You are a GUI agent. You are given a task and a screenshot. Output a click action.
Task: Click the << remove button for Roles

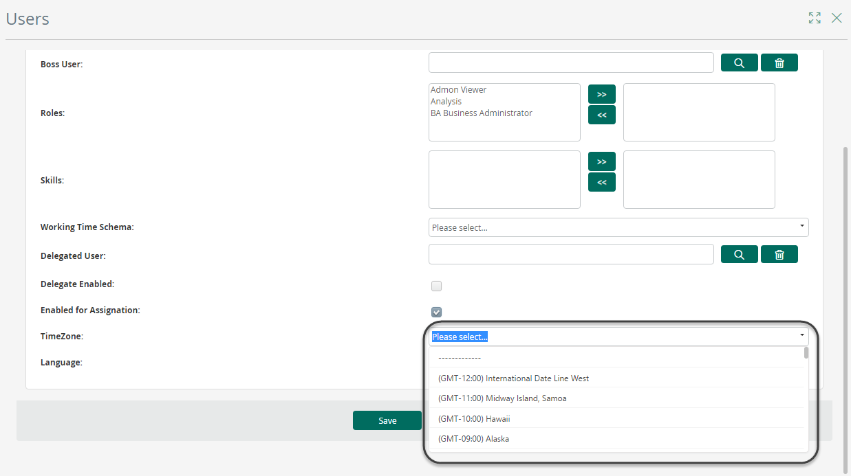[x=601, y=115]
